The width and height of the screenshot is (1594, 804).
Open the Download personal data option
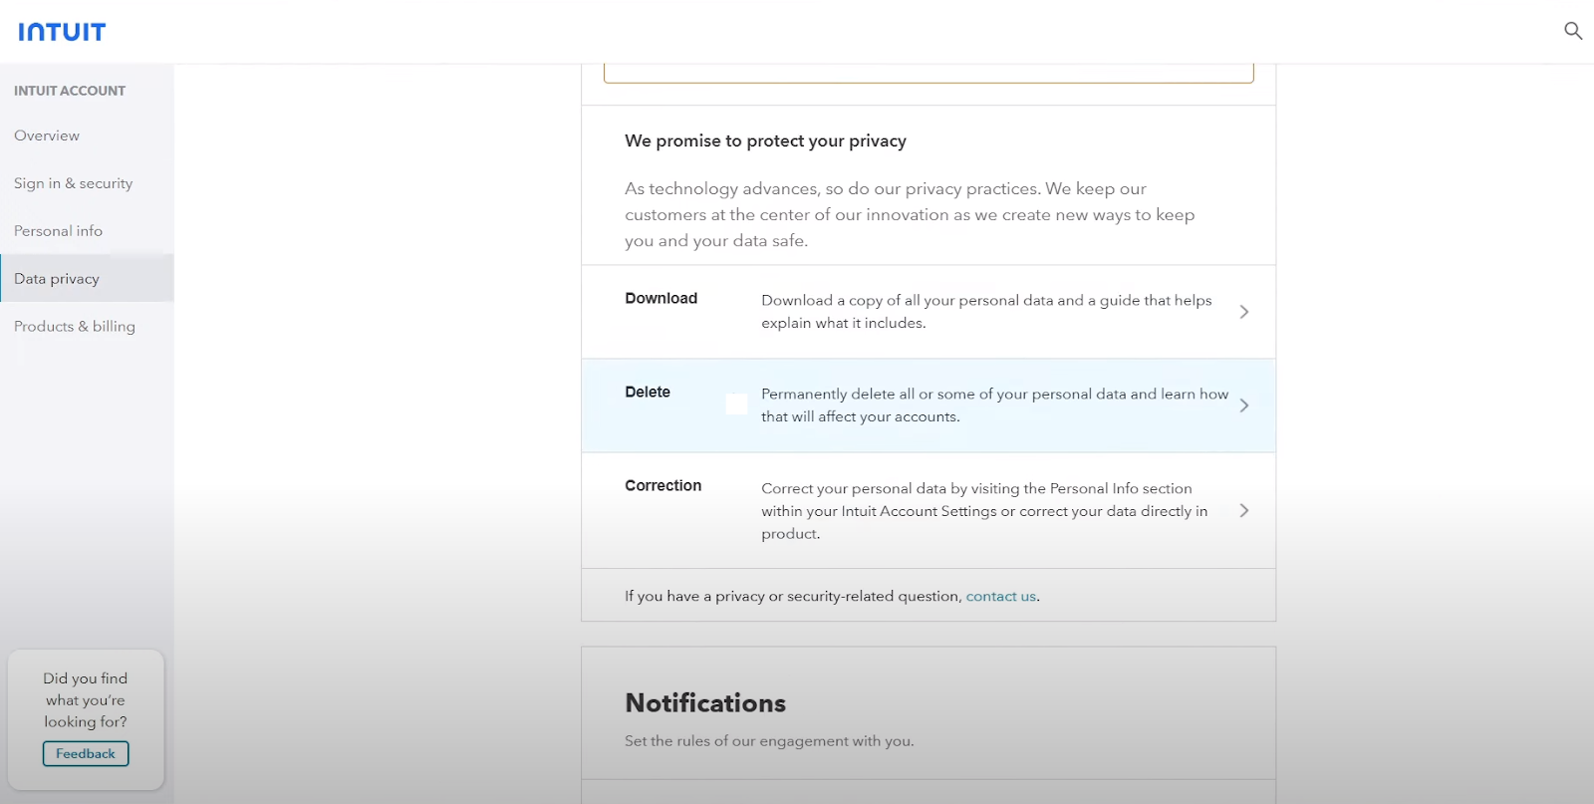tap(929, 312)
